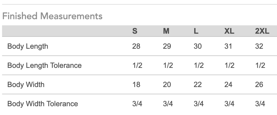Click Body Length value 29 for M
Screen dimensions: 277x115
(x=167, y=46)
